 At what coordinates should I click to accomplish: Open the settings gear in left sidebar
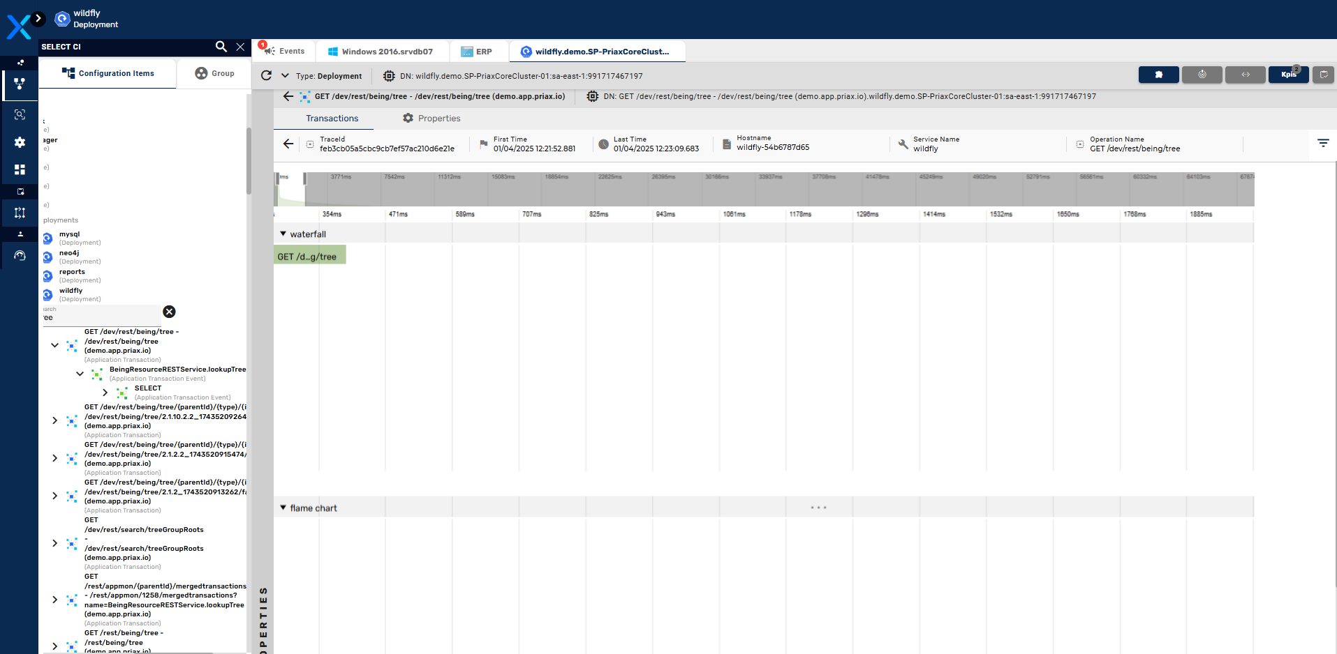[20, 142]
